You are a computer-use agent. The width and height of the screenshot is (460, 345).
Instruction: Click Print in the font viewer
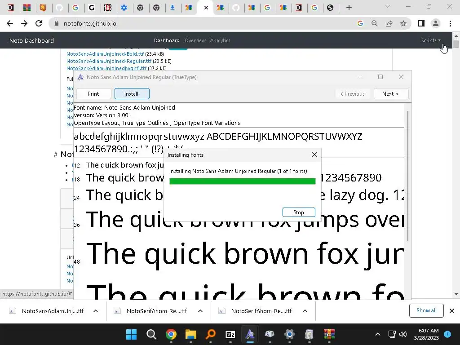(93, 93)
